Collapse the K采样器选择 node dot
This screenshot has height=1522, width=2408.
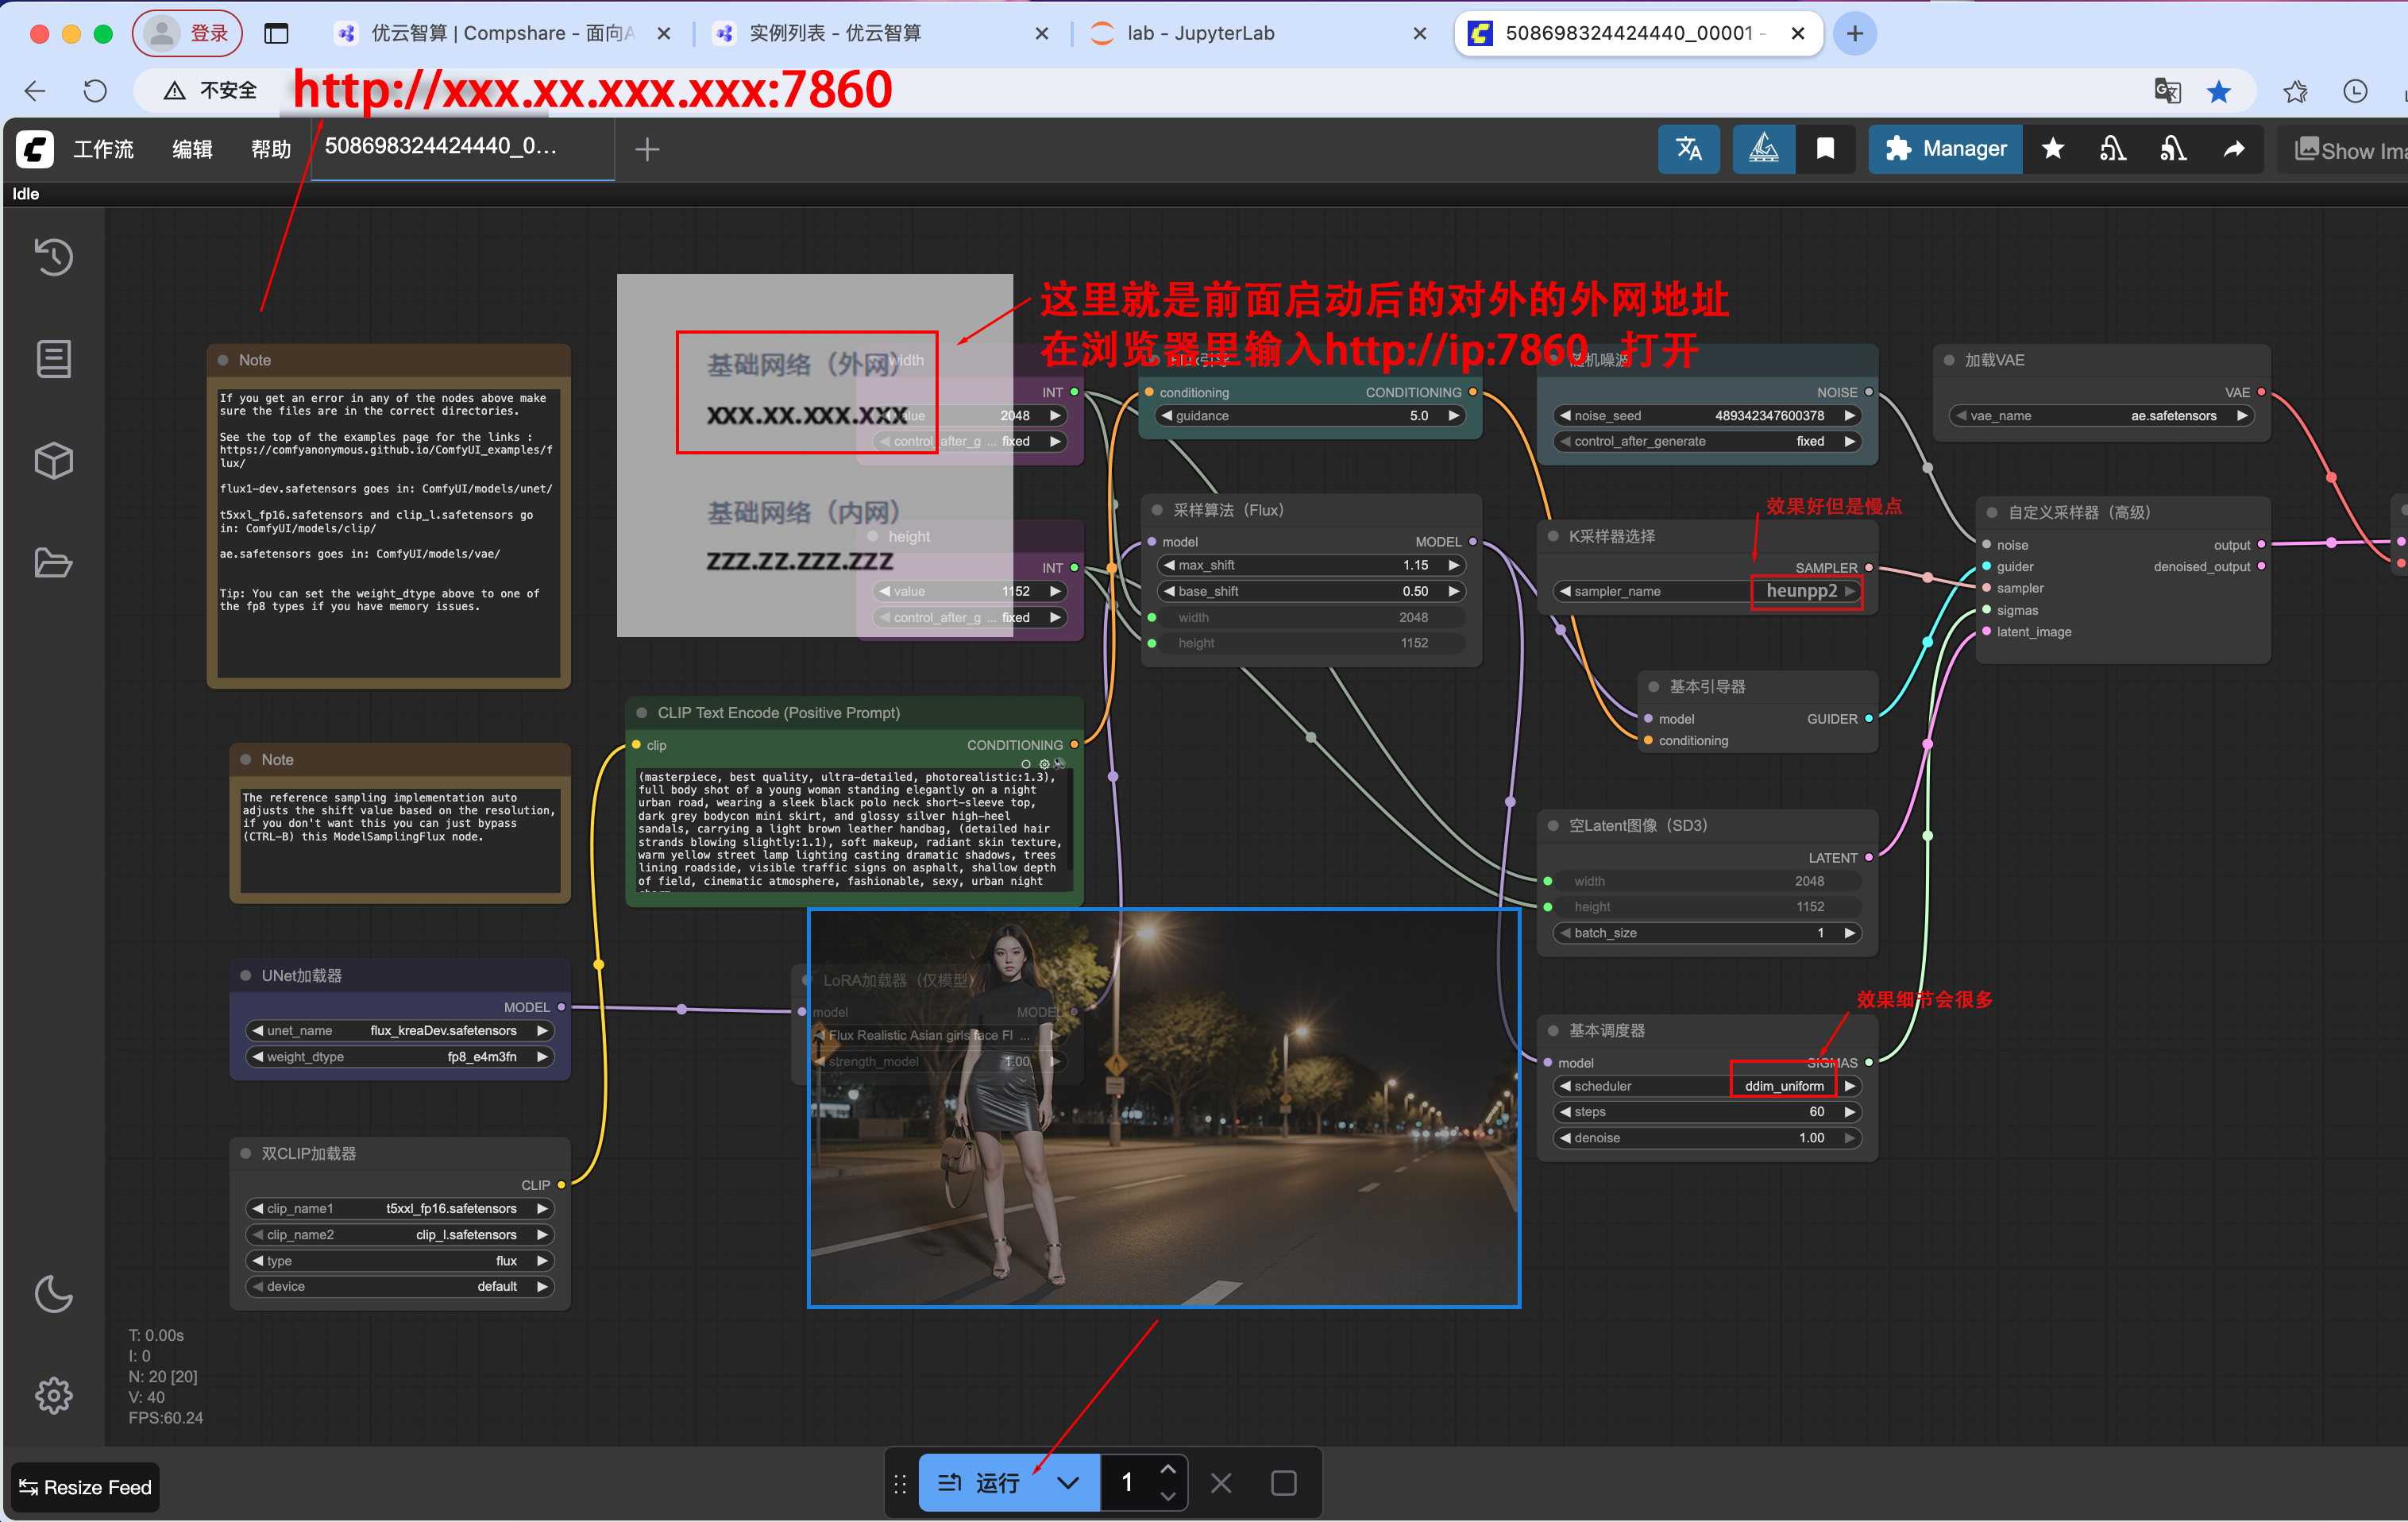[x=1553, y=536]
